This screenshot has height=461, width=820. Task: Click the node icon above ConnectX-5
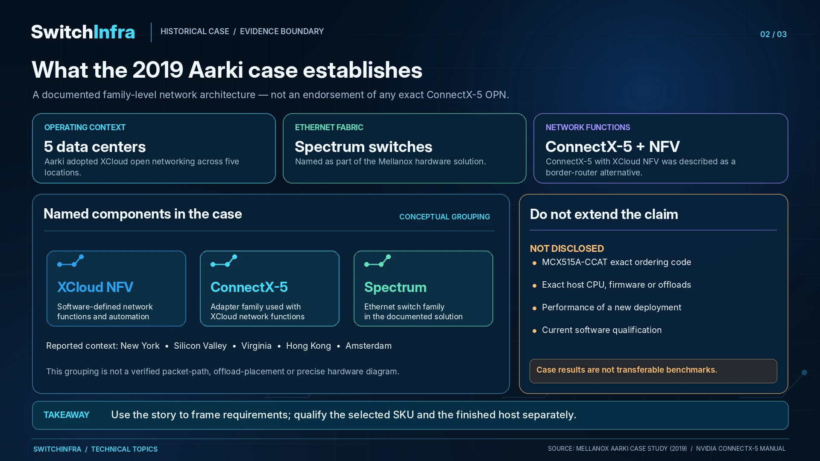224,261
